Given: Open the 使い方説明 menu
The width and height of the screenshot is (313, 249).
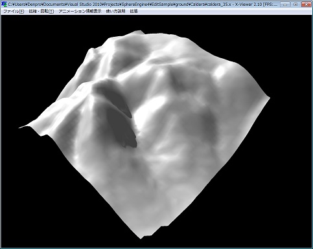Looking at the screenshot, I should tap(115, 11).
